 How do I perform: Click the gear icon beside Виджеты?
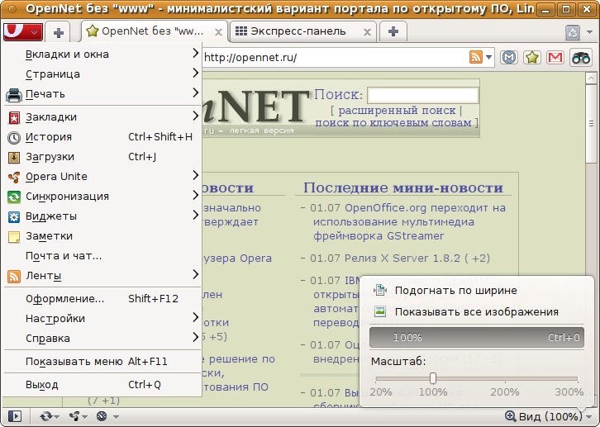tap(14, 217)
